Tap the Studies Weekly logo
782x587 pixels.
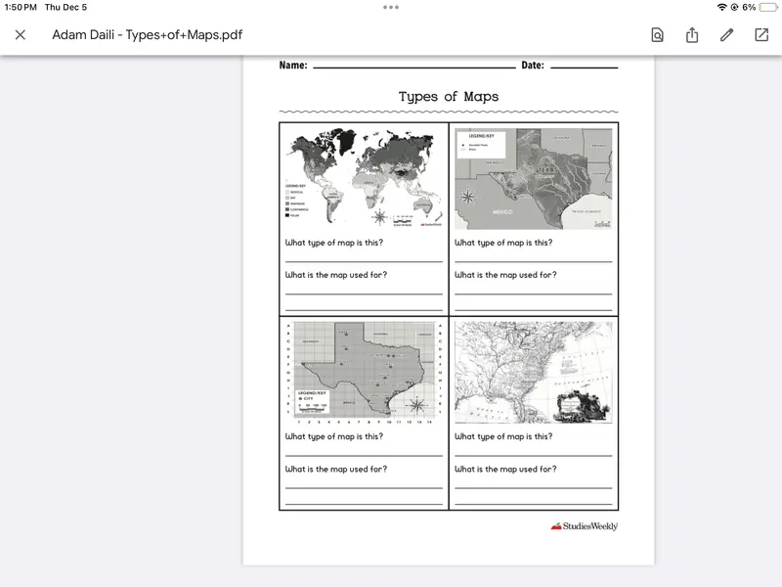pyautogui.click(x=584, y=524)
